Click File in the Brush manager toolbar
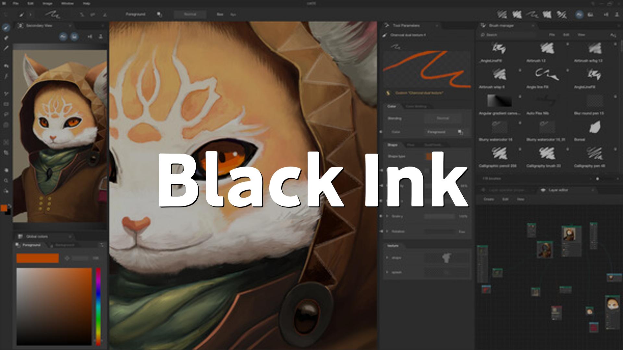The image size is (623, 350). [x=552, y=35]
